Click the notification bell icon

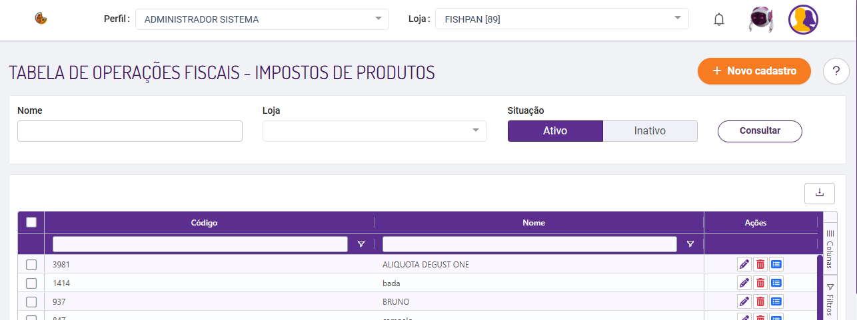(718, 20)
